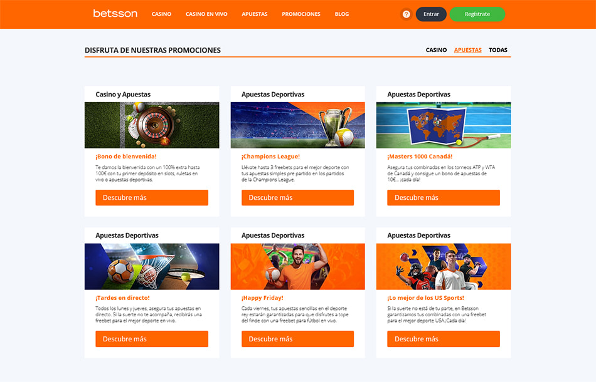
Task: Click the Cada viernes description text
Action: point(295,314)
